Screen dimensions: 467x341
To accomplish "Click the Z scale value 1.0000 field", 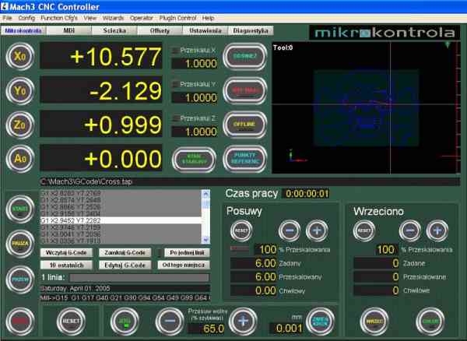I will pos(195,132).
